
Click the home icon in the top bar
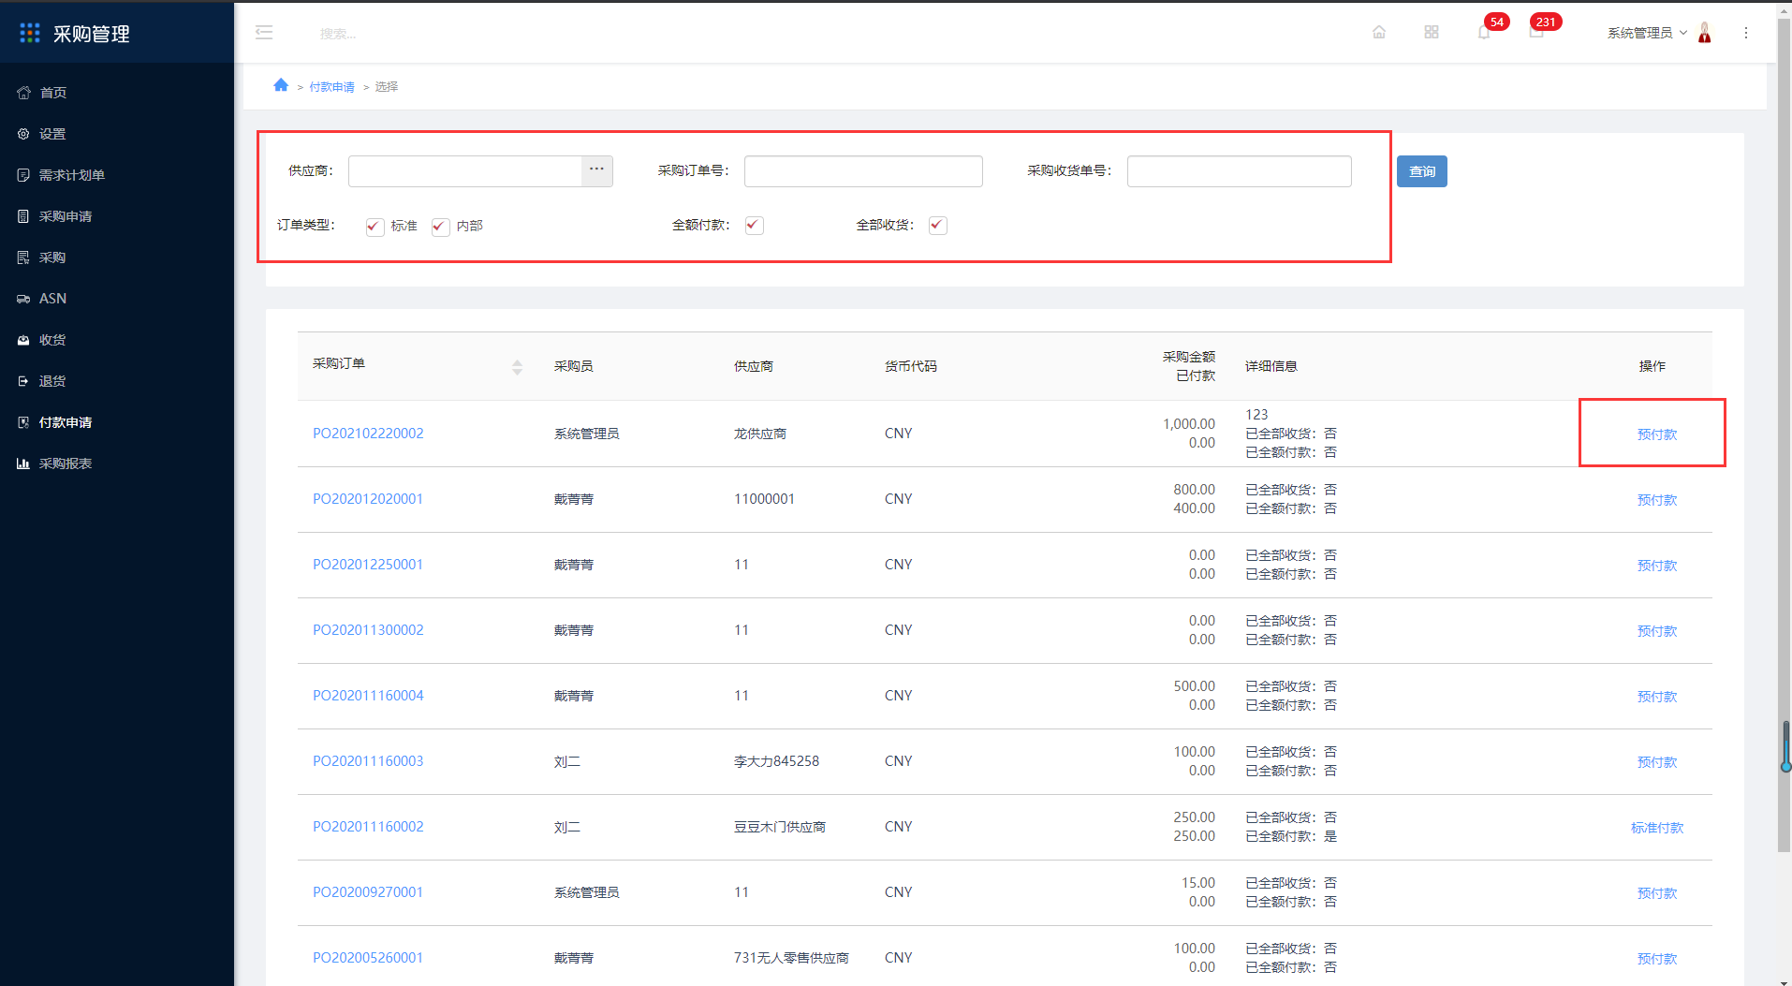tap(1379, 32)
